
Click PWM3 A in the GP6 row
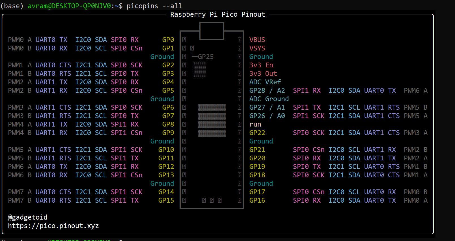click(x=20, y=107)
